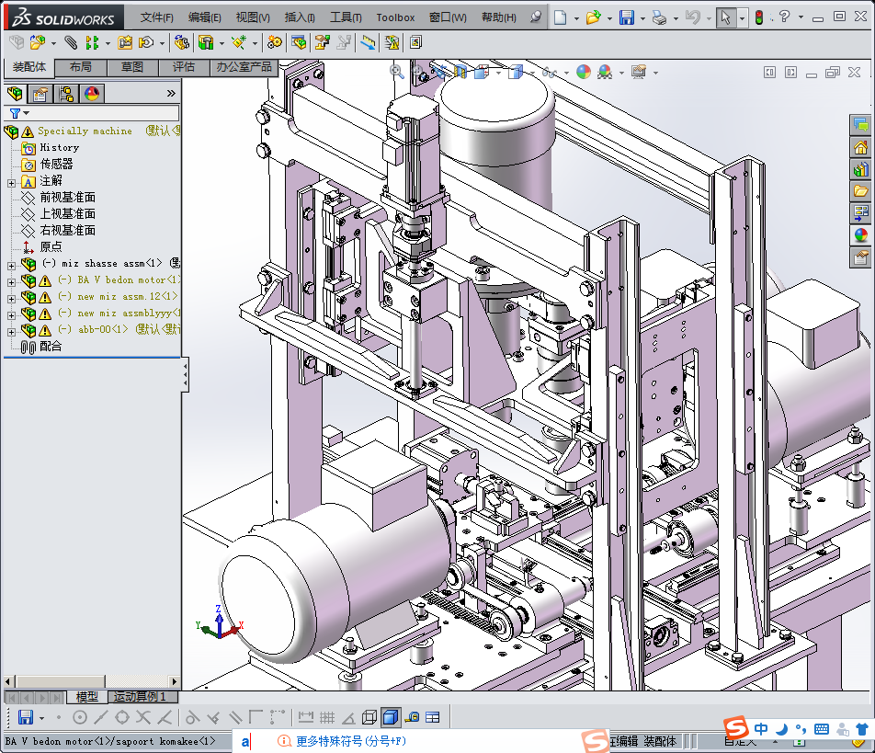The width and height of the screenshot is (875, 753).
Task: Click the Zoom to Fit magnifier icon
Action: tap(397, 71)
